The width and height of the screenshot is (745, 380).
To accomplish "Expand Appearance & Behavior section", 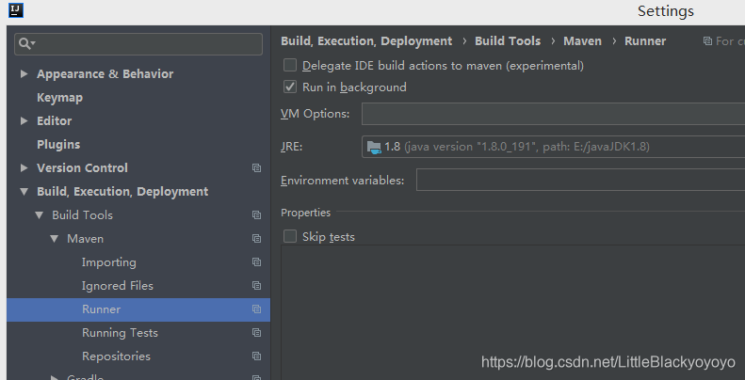I will (x=24, y=74).
